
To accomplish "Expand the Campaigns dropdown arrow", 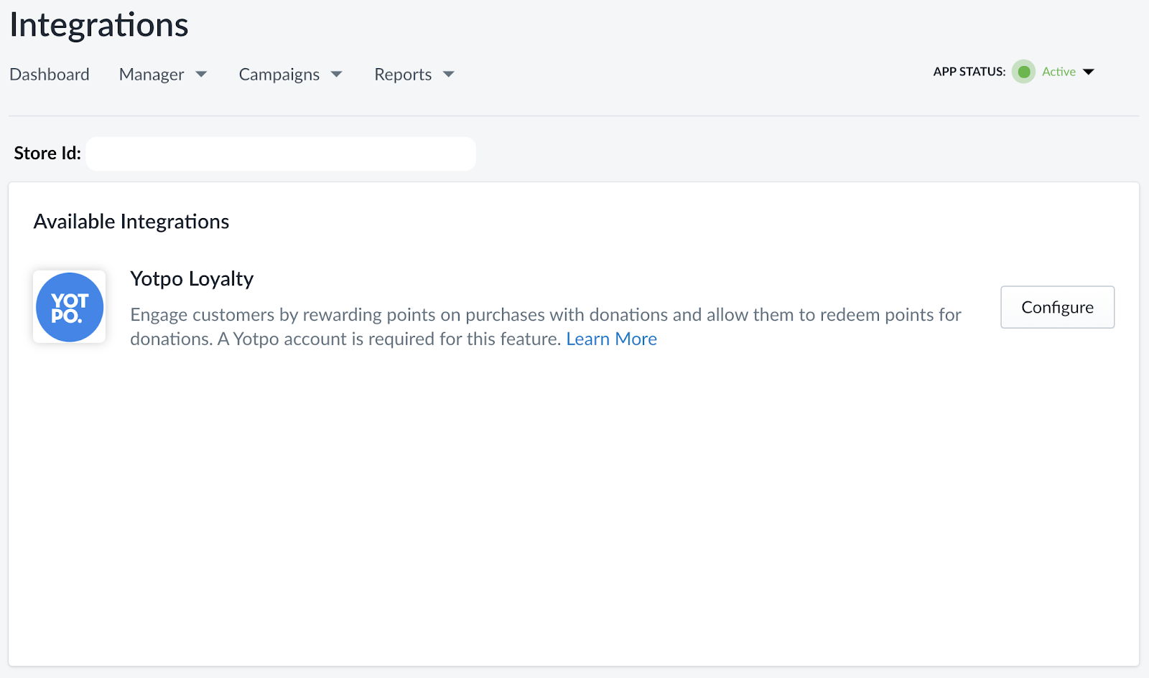I will coord(336,75).
